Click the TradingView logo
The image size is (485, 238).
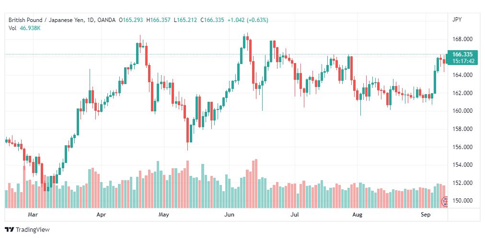click(27, 230)
